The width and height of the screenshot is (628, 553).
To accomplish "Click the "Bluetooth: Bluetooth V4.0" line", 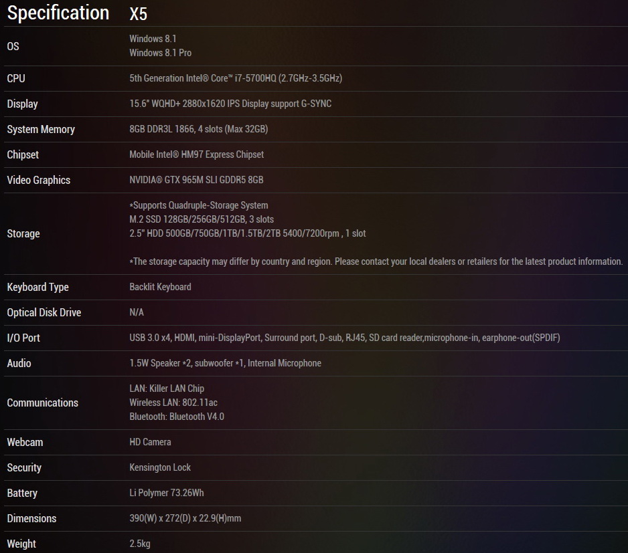I will [177, 417].
